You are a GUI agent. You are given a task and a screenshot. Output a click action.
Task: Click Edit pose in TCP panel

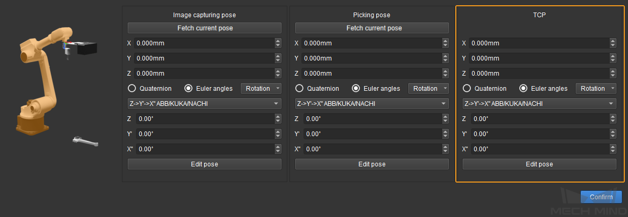click(x=539, y=164)
